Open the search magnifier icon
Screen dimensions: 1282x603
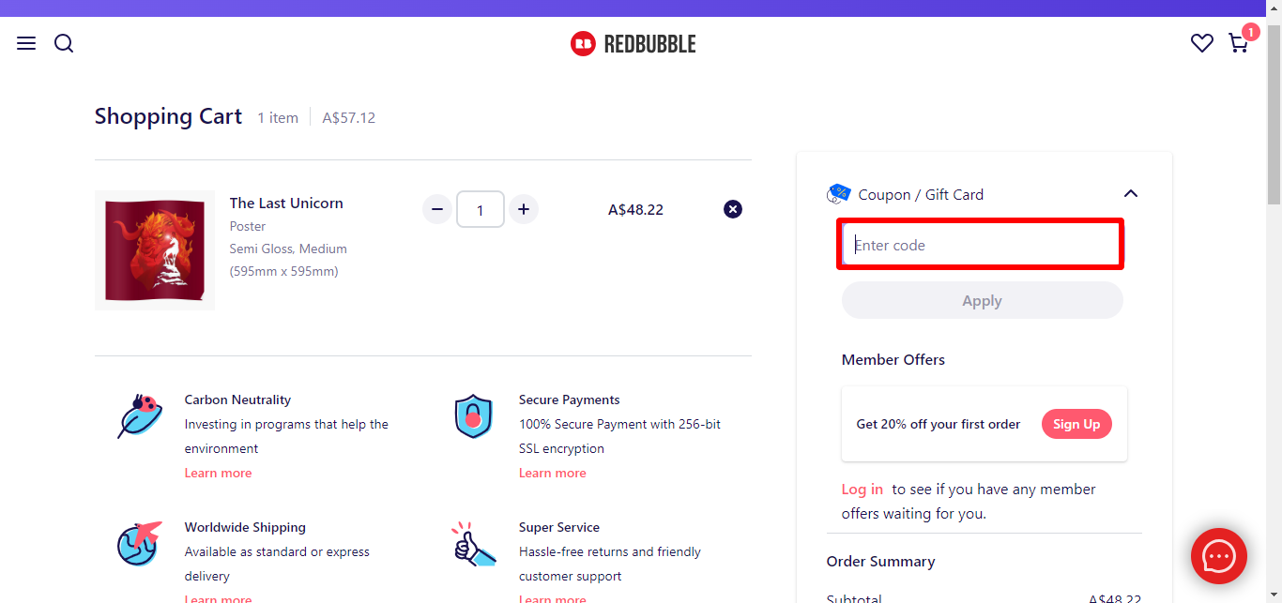click(x=63, y=43)
